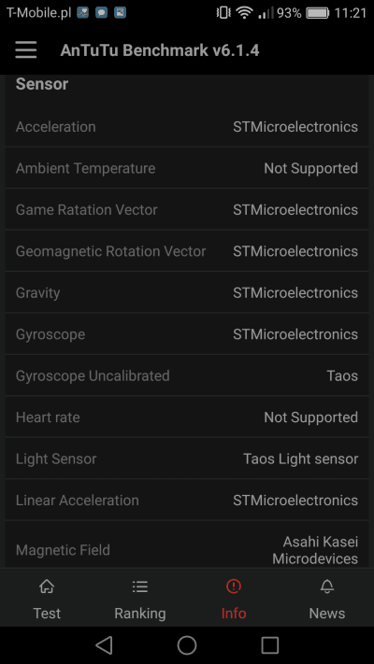The image size is (374, 664).
Task: Tap the message notification icon
Action: point(101,13)
